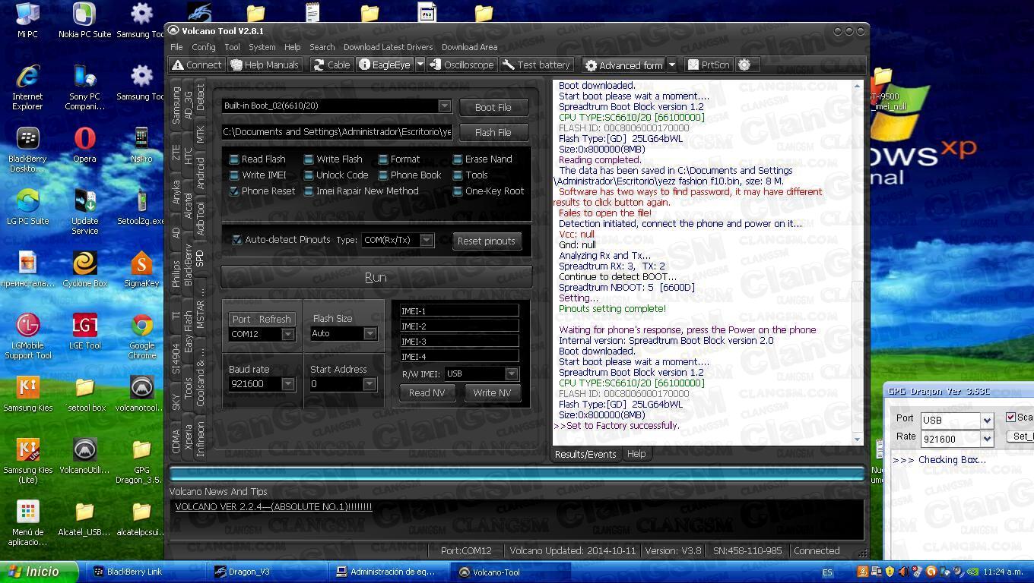1034x583 pixels.
Task: Open the COM12 port dropdown
Action: [x=287, y=334]
